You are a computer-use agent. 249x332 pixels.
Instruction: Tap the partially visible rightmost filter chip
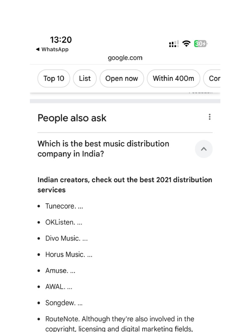coord(213,78)
